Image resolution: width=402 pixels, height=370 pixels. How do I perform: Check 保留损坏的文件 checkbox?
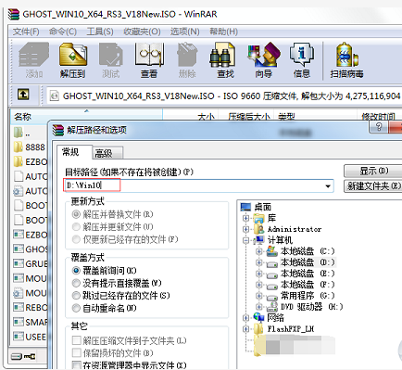click(x=76, y=352)
